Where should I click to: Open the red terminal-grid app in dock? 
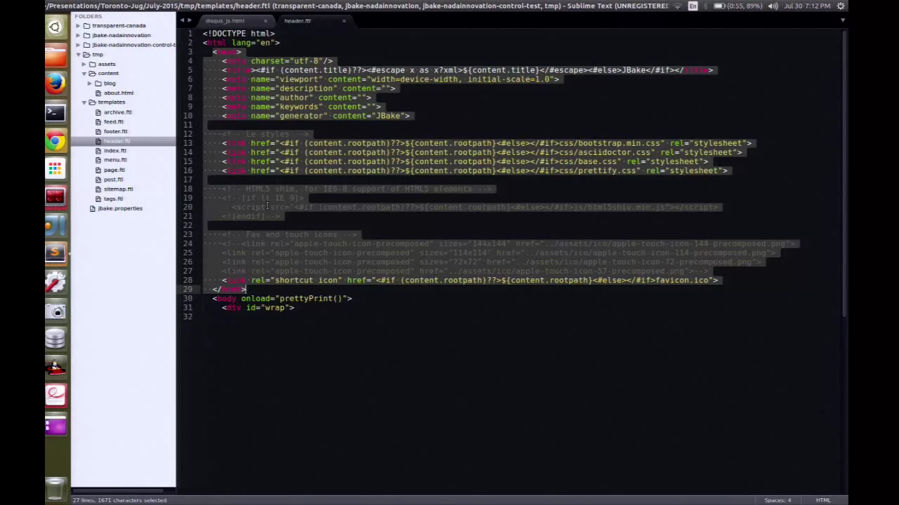pyautogui.click(x=55, y=197)
